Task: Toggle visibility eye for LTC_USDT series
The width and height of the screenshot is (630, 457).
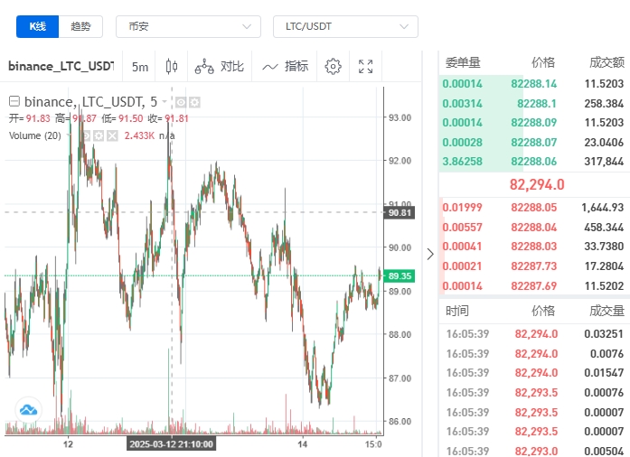Action: 181,103
